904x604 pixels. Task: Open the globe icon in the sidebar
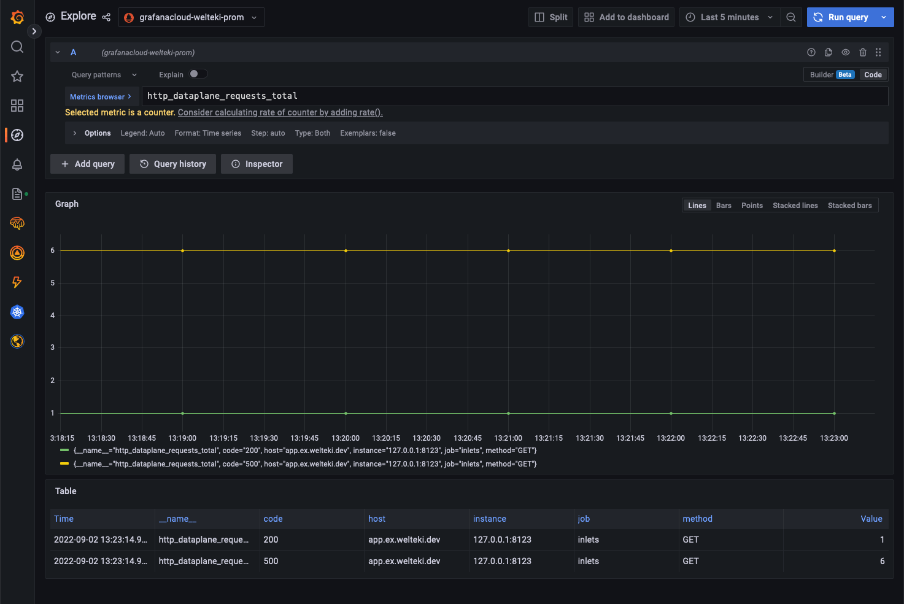17,341
